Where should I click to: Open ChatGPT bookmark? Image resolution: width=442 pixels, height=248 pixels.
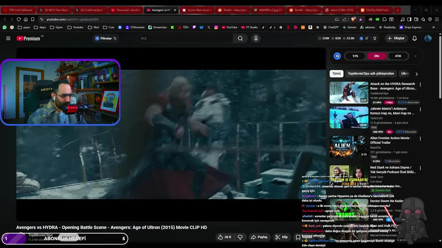pyautogui.click(x=331, y=27)
